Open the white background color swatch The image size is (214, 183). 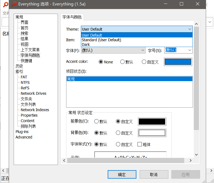152,133
